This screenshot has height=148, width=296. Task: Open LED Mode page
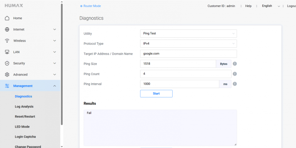pyautogui.click(x=22, y=127)
